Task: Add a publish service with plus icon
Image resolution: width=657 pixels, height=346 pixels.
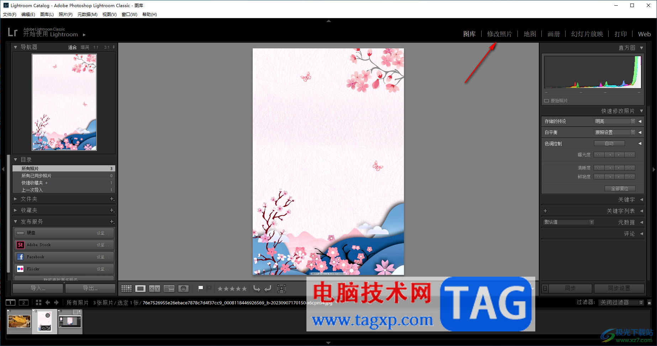Action: tap(112, 222)
